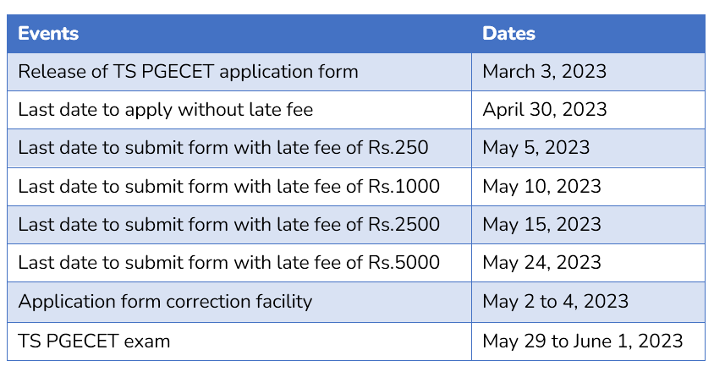Image resolution: width=714 pixels, height=377 pixels.
Task: Click the text Rs.5000 in the table
Action: click(404, 263)
